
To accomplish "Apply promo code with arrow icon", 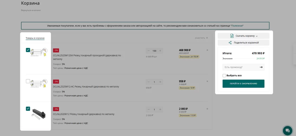I will click(261, 67).
